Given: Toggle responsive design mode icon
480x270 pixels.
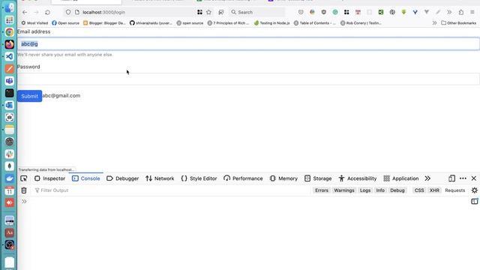Looking at the screenshot, I should click(451, 178).
